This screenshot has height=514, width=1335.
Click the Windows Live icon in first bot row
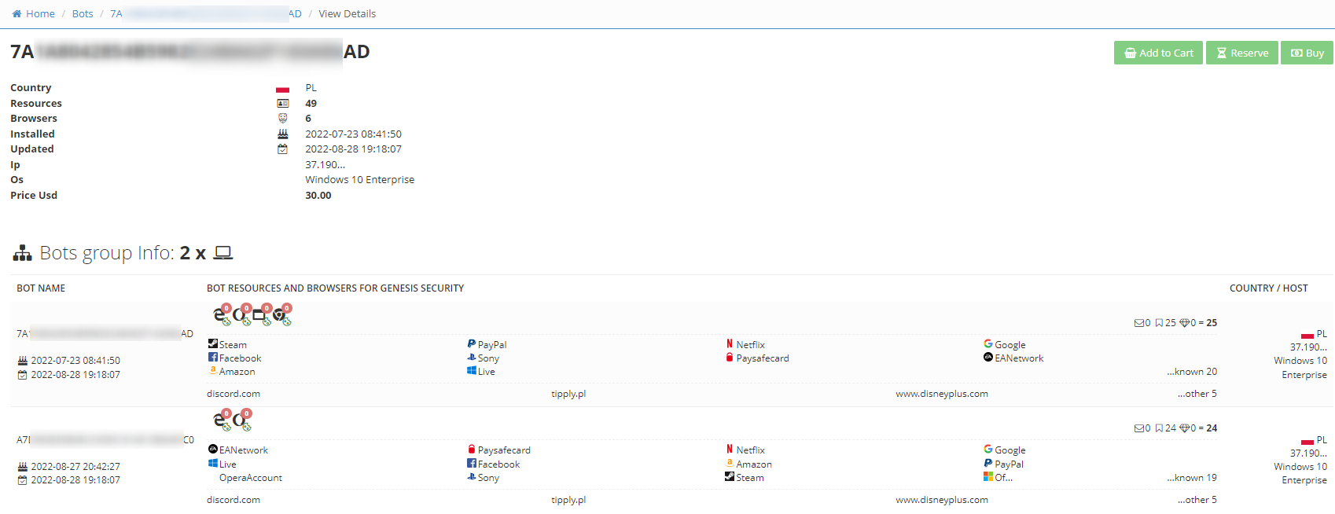(471, 370)
